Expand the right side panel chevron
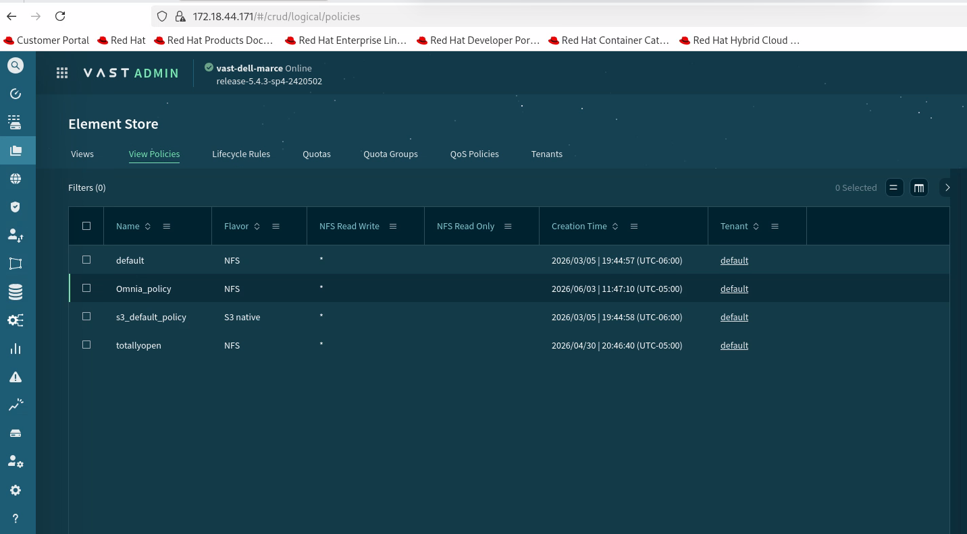Viewport: 967px width, 534px height. pos(947,188)
